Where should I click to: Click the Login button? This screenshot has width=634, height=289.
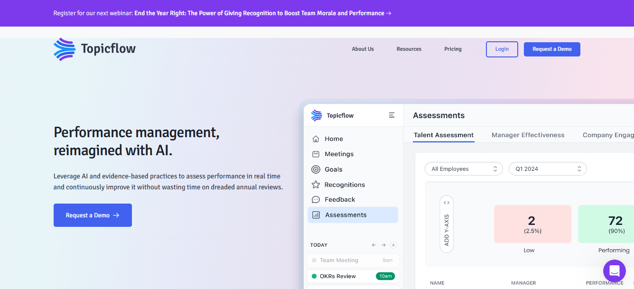(502, 49)
